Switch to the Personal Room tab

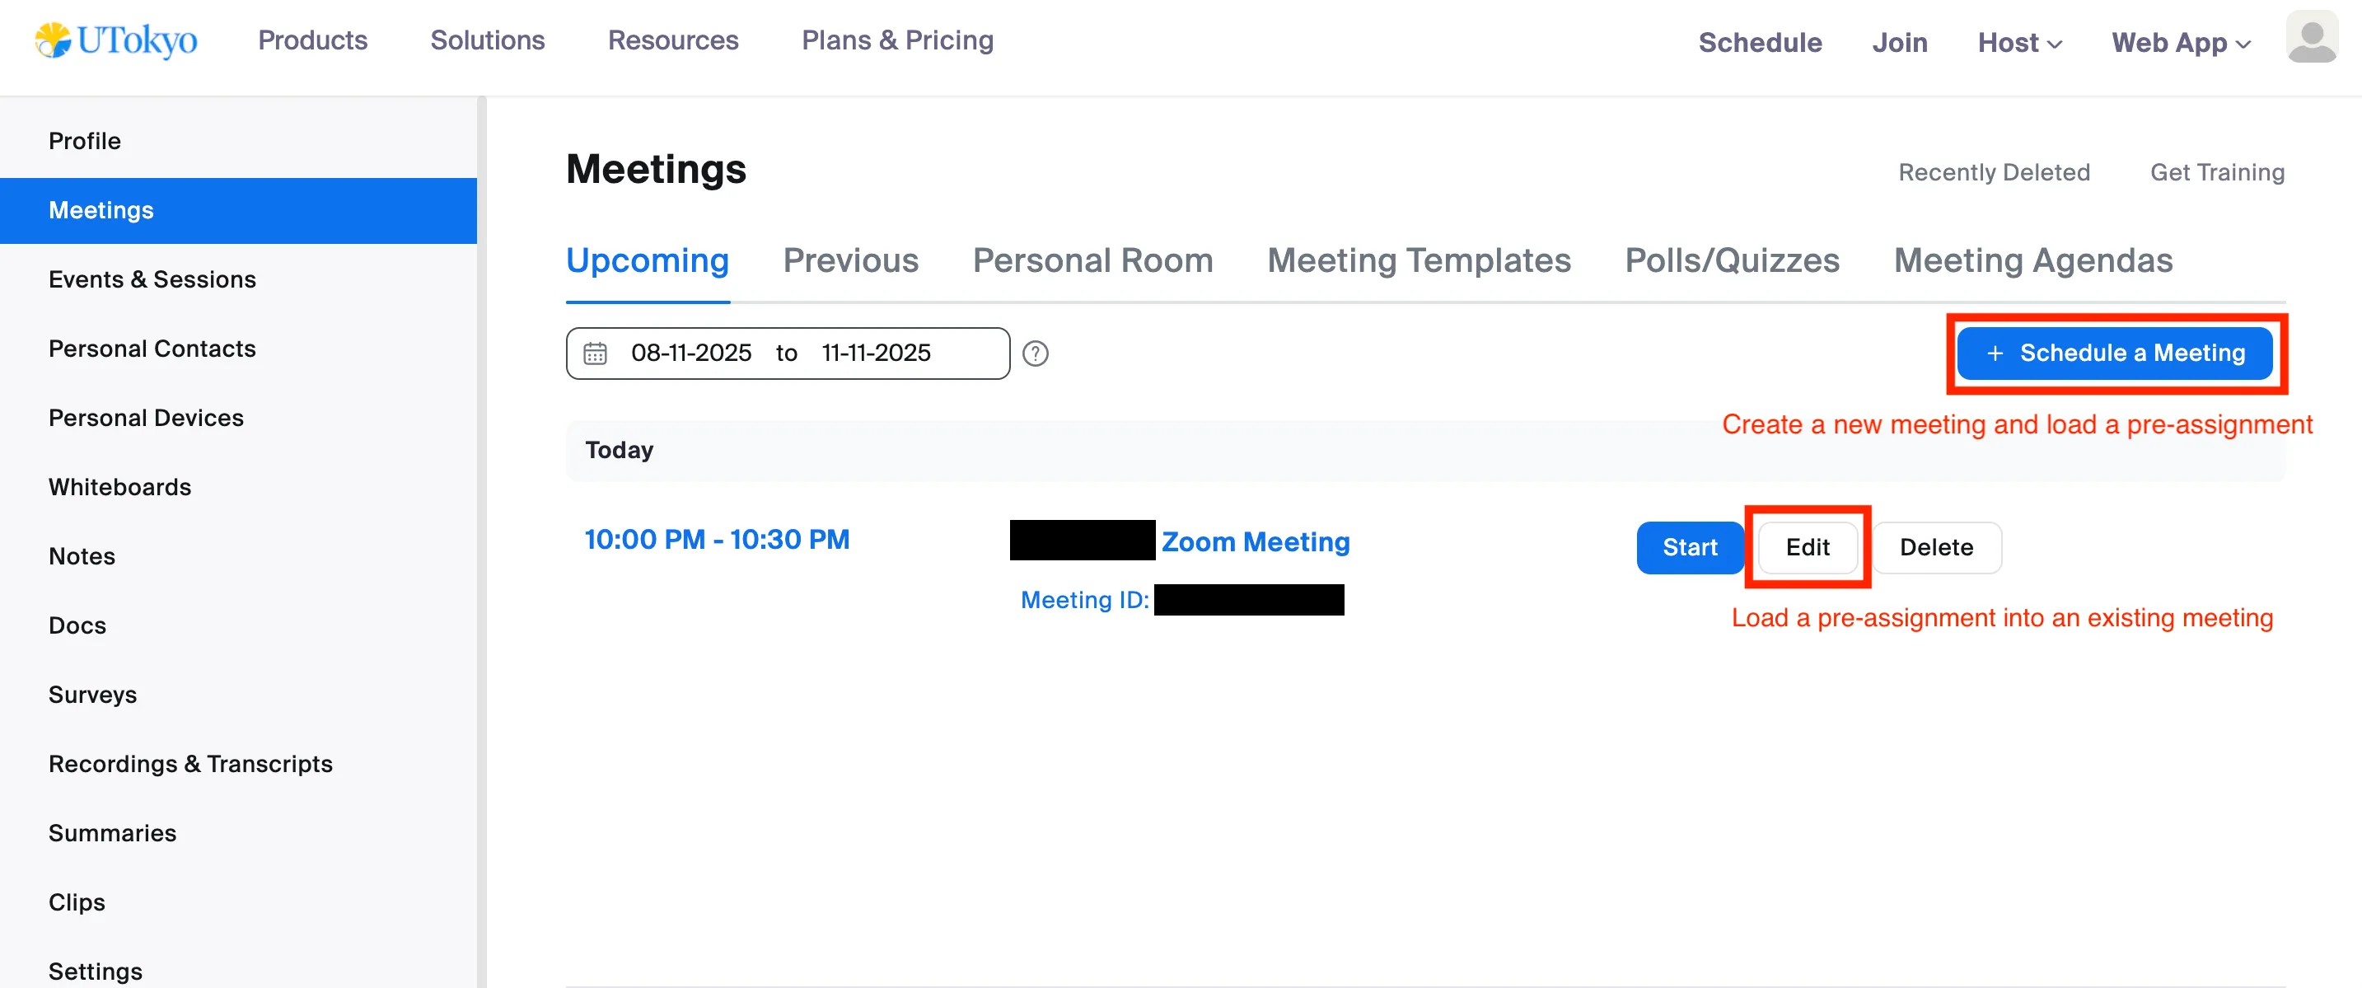click(1092, 260)
